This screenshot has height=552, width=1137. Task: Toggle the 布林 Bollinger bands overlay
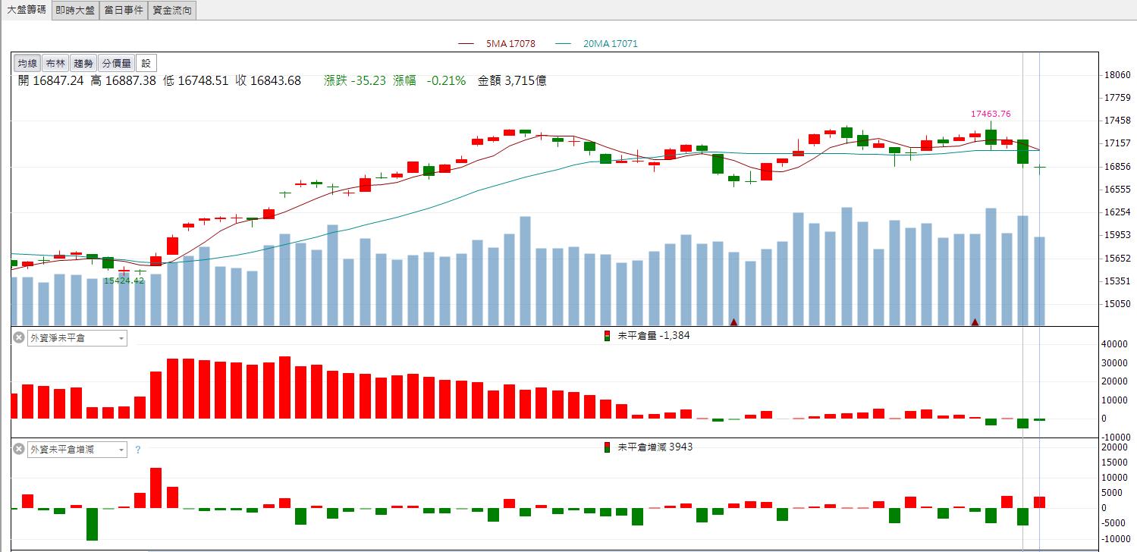pyautogui.click(x=55, y=64)
